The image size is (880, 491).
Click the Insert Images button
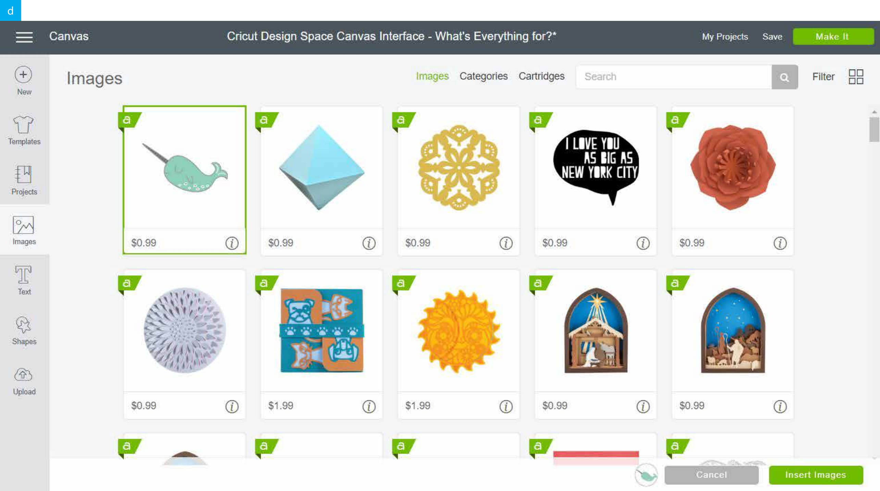point(815,475)
